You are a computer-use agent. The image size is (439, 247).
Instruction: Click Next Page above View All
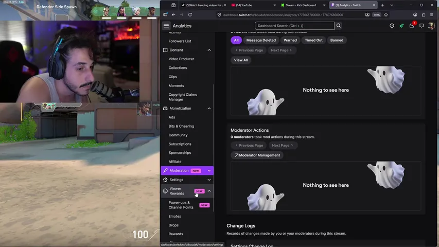click(282, 50)
